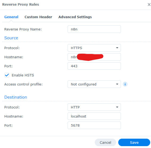Switch to the General tab
Screen dimensions: 151x148
[11, 17]
